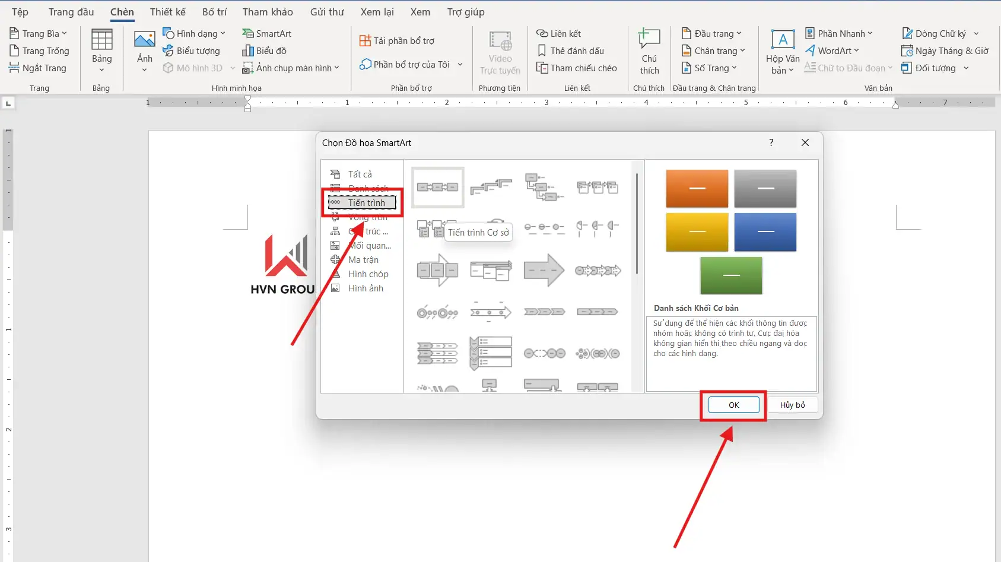Click Tải phần bổ trợ add-ins

(x=397, y=41)
